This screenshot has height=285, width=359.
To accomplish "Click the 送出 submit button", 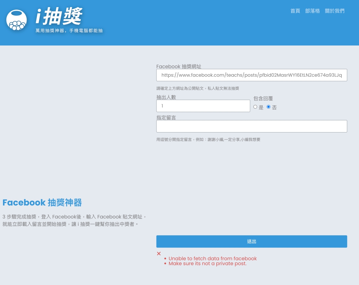I will (x=252, y=241).
